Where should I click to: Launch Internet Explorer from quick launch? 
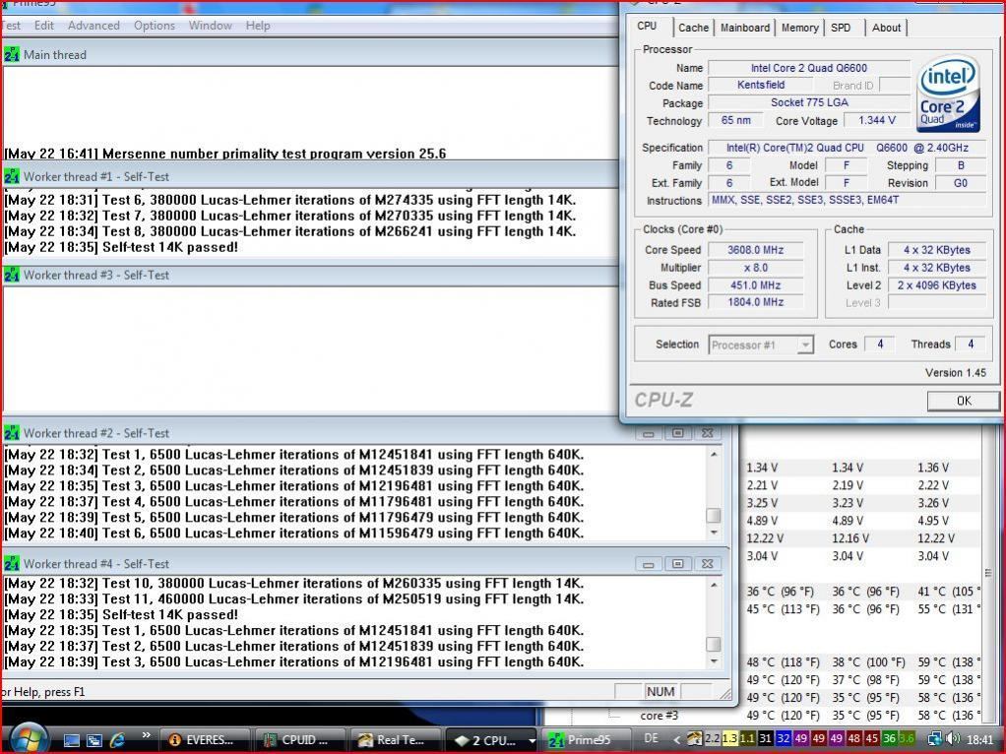[117, 740]
